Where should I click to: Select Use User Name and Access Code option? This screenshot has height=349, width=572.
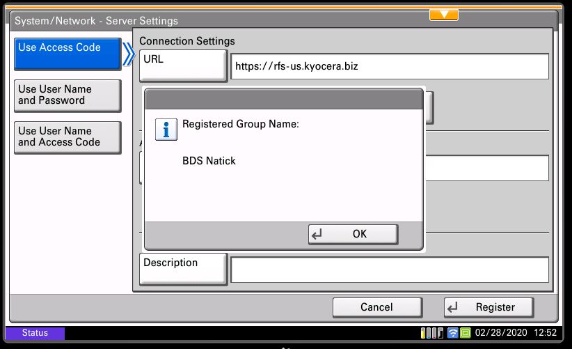tap(67, 137)
